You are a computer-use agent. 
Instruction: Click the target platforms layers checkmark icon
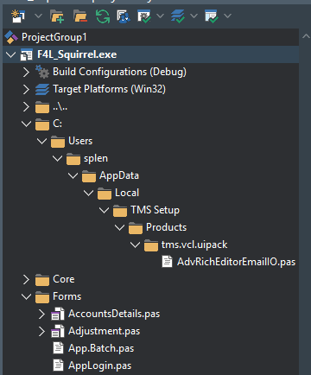(x=178, y=16)
